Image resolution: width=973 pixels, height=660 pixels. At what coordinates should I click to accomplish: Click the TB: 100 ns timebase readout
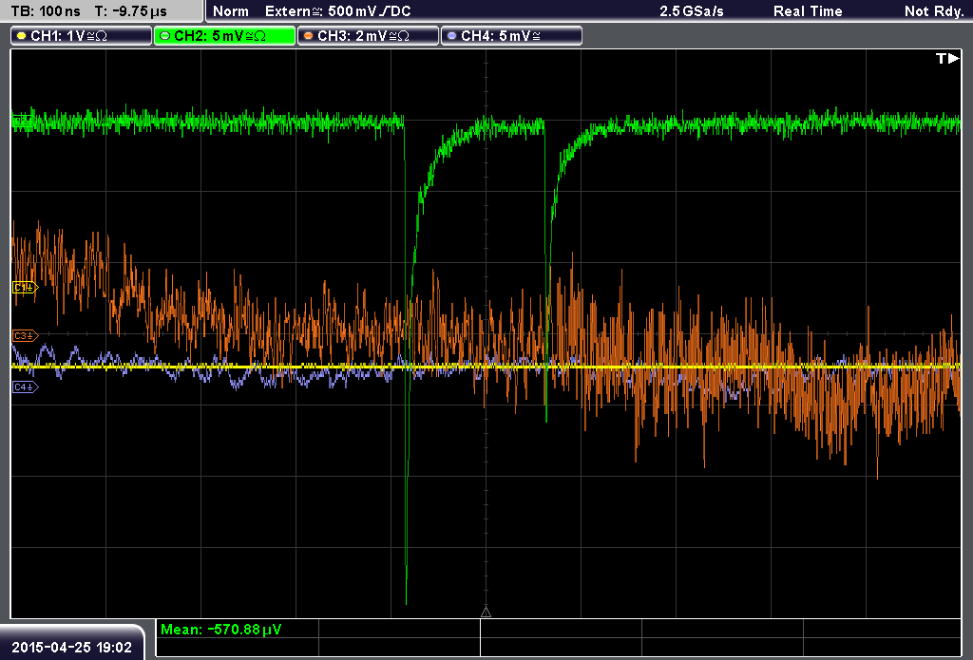tap(46, 11)
